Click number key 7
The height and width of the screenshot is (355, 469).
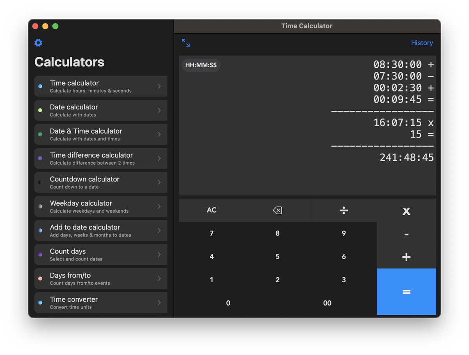pos(211,233)
